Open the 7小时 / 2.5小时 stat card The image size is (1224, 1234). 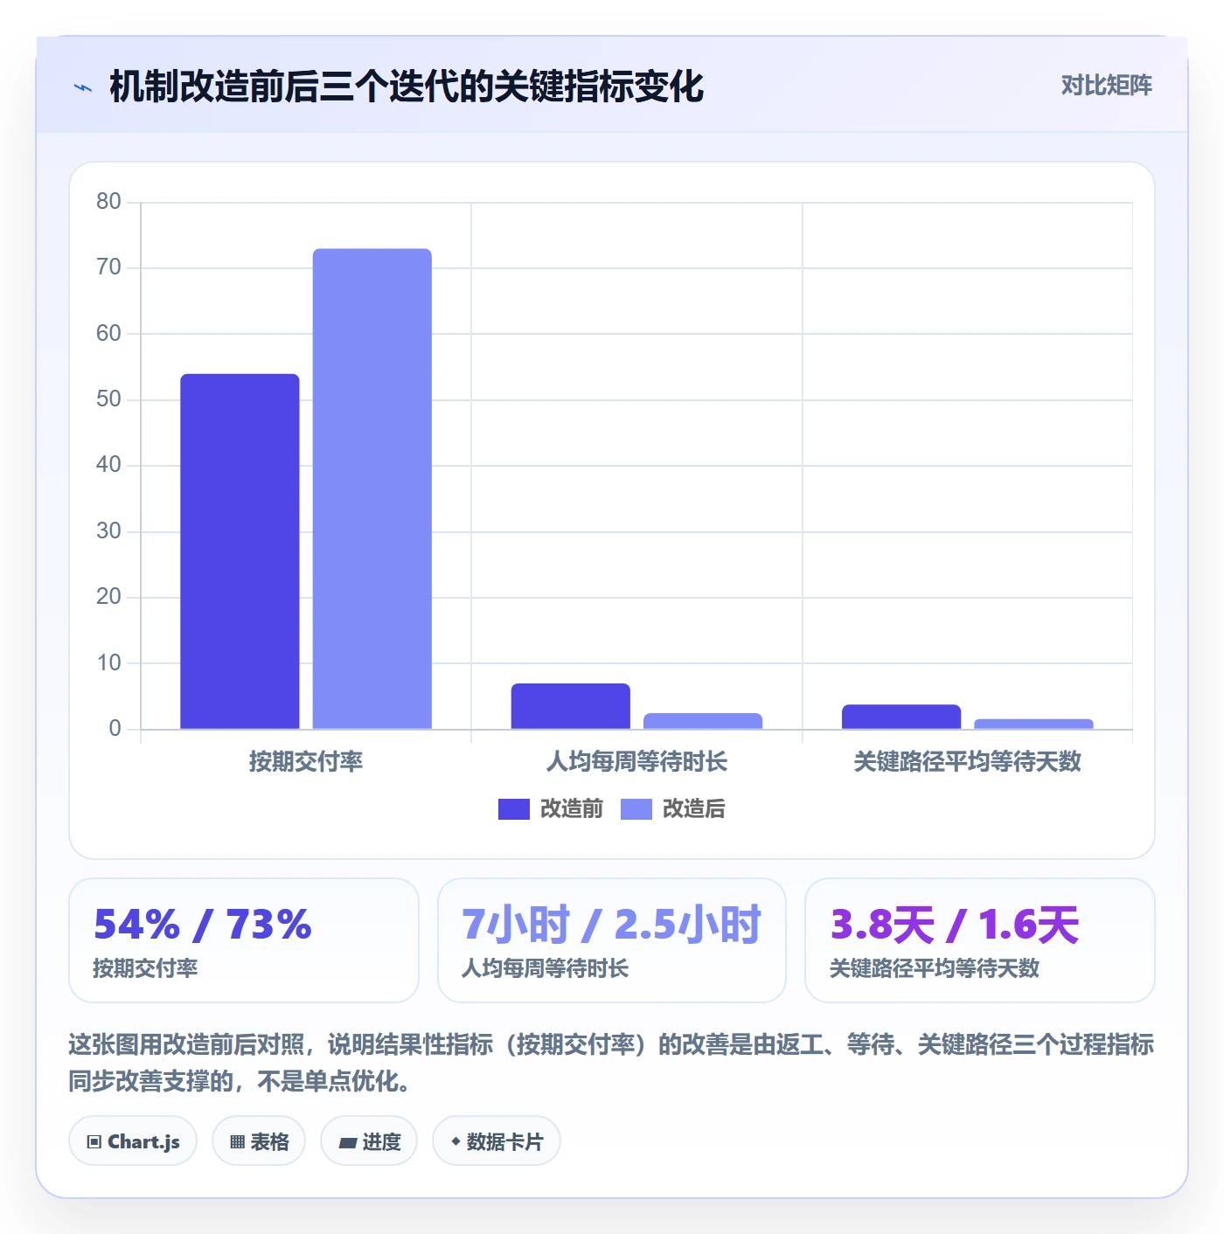(612, 940)
